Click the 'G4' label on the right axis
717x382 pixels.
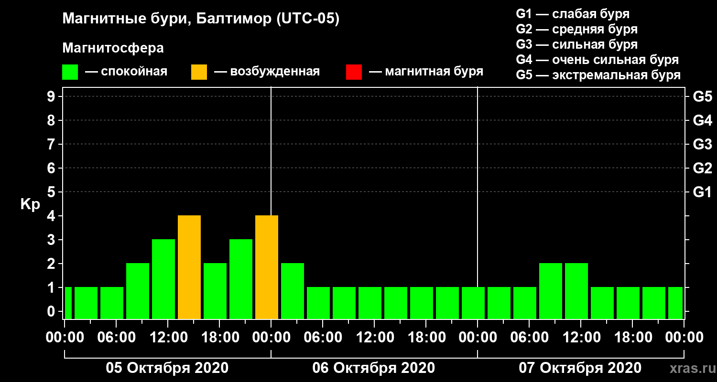pos(703,120)
